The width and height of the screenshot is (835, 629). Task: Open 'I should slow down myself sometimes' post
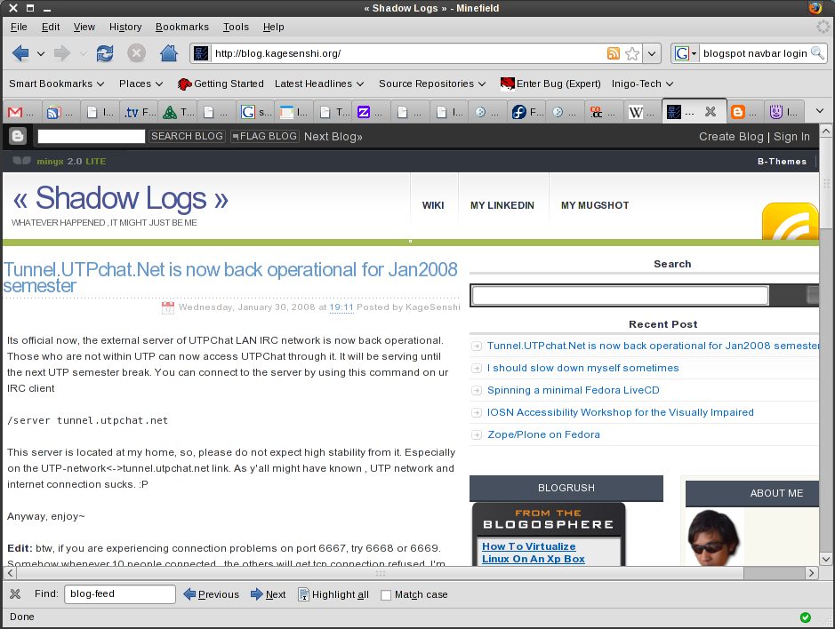583,368
